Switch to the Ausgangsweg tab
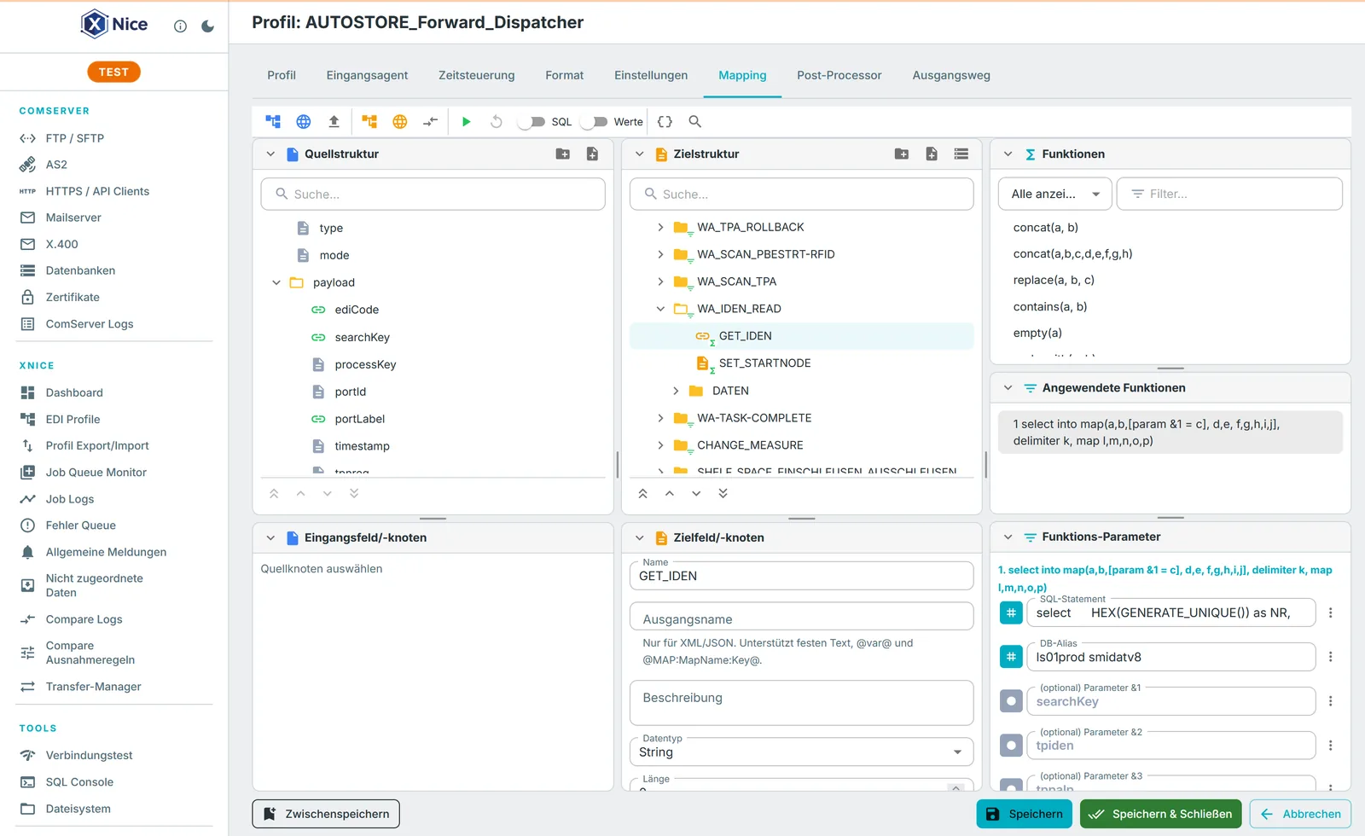 point(951,75)
